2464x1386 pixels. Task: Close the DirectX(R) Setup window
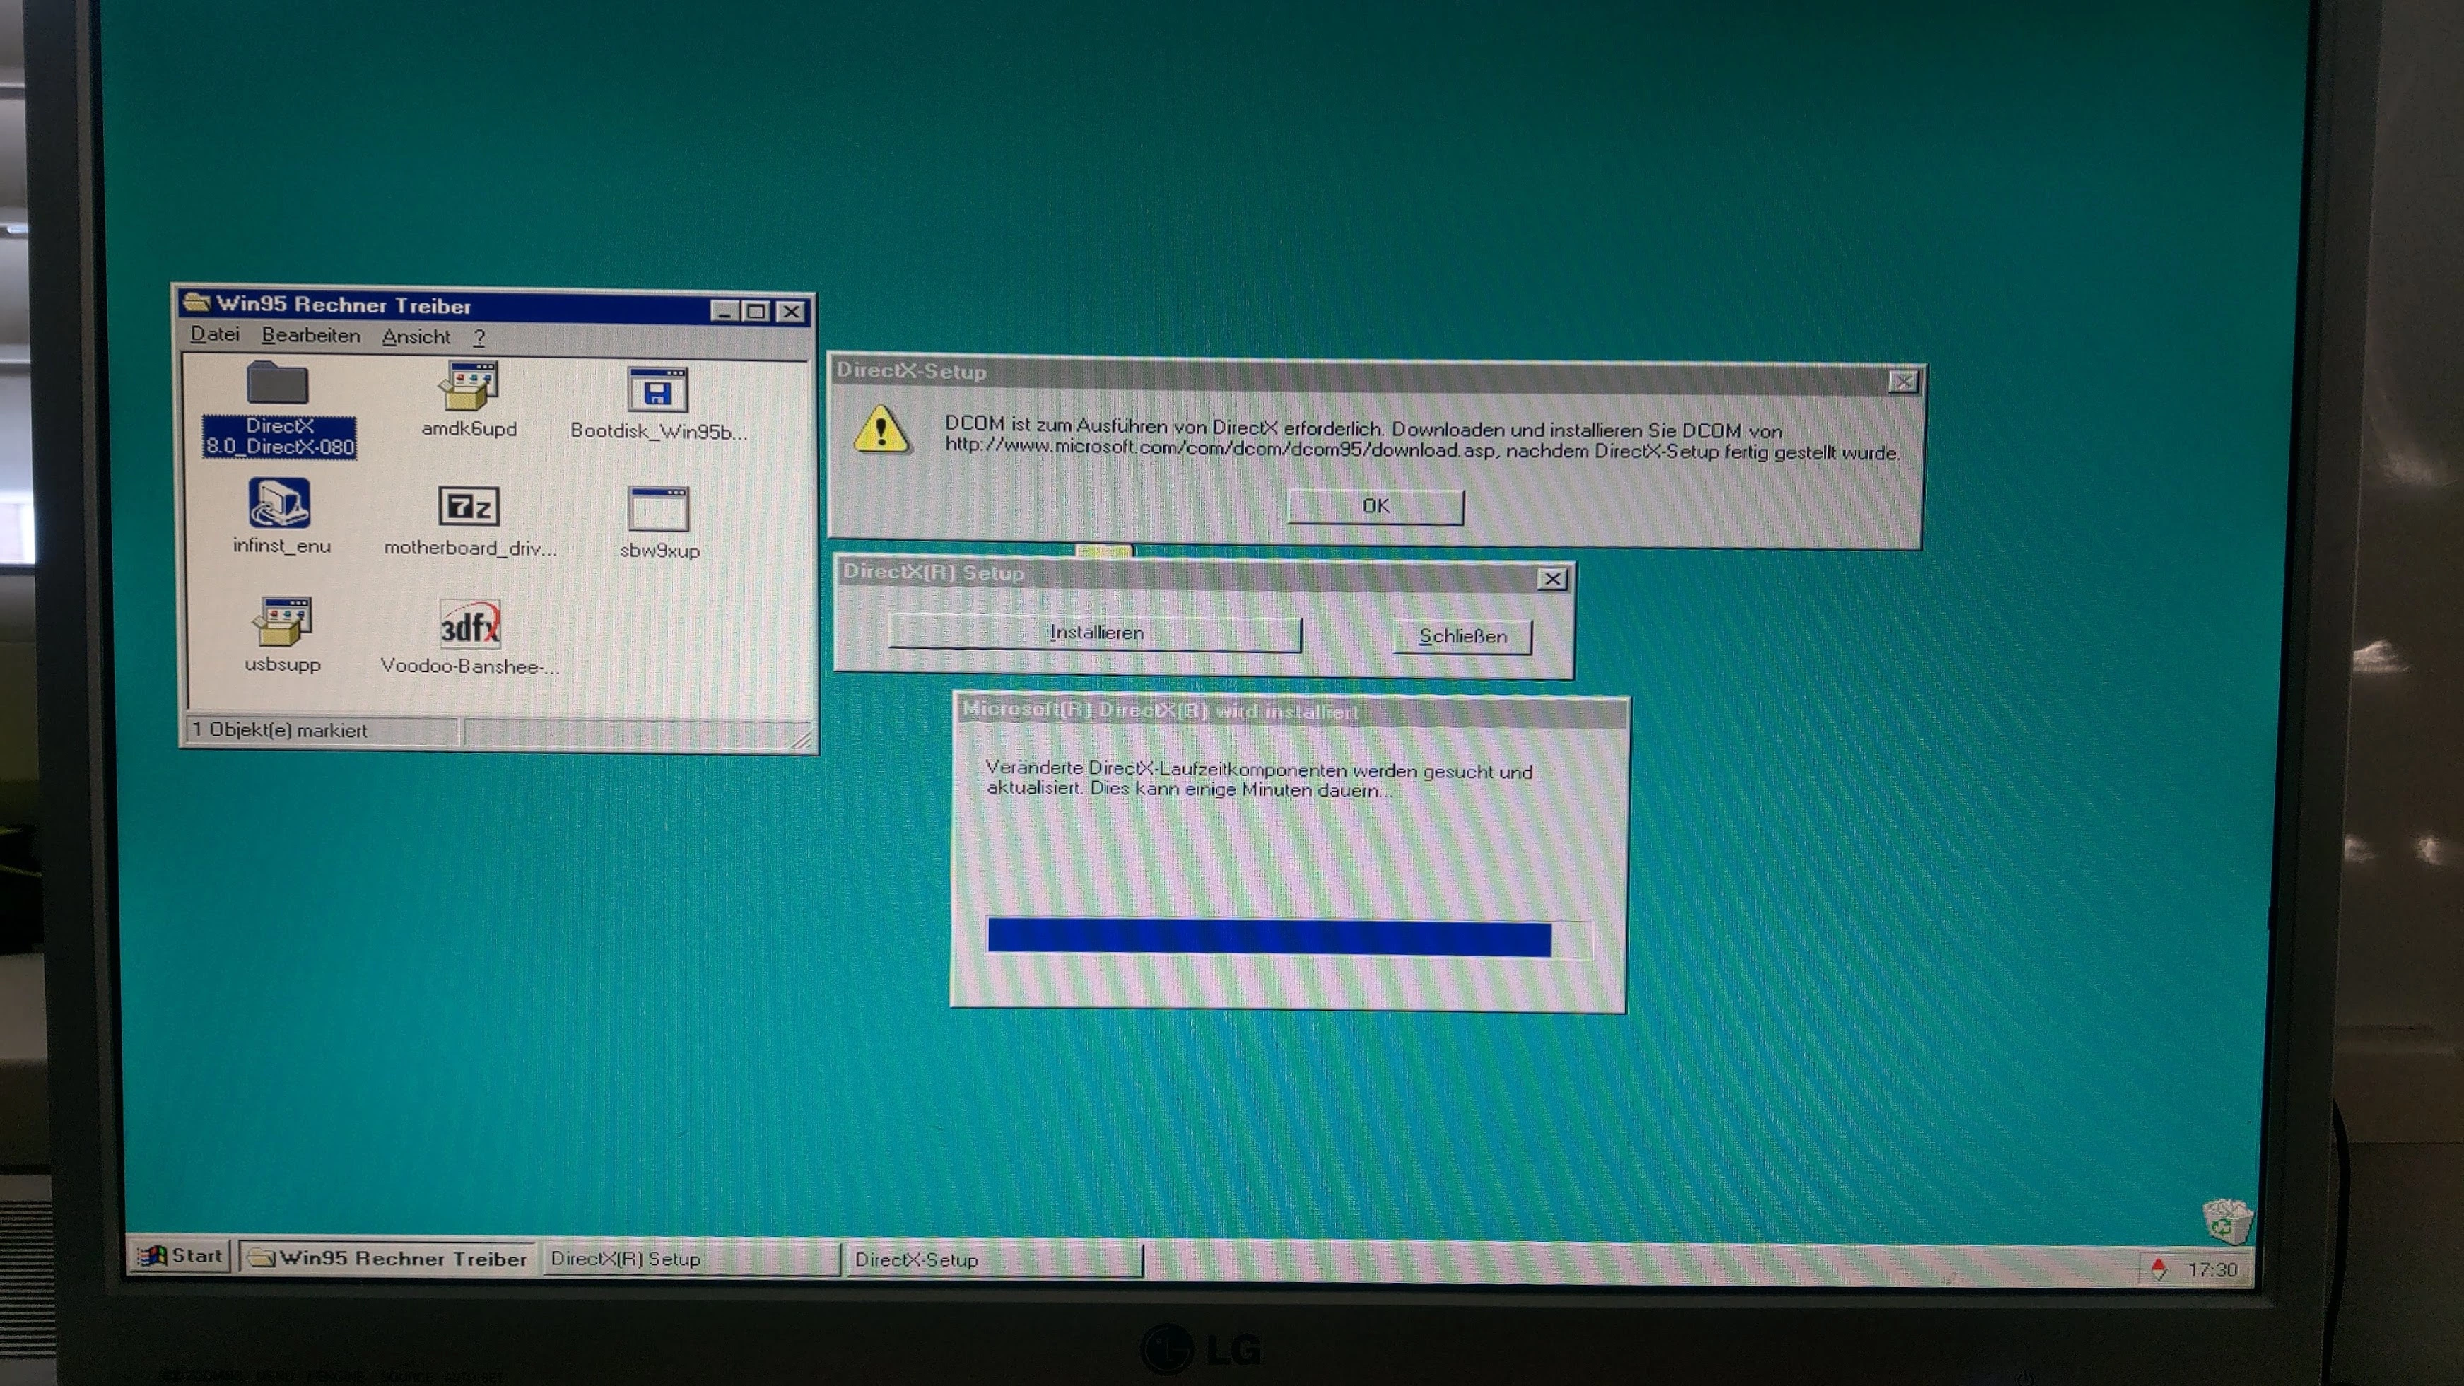click(1551, 580)
